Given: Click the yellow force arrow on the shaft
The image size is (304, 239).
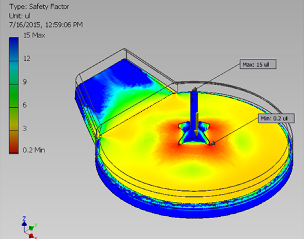Looking at the screenshot, I should (x=196, y=124).
